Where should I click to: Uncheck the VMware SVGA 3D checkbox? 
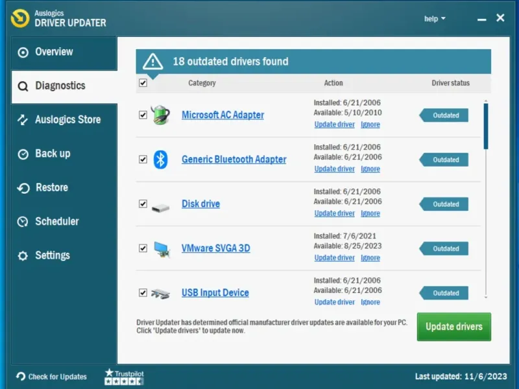coord(143,248)
